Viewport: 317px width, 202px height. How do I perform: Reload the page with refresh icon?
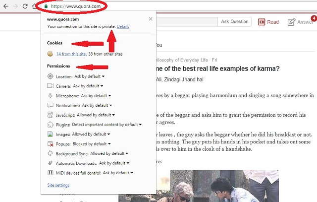pos(25,6)
